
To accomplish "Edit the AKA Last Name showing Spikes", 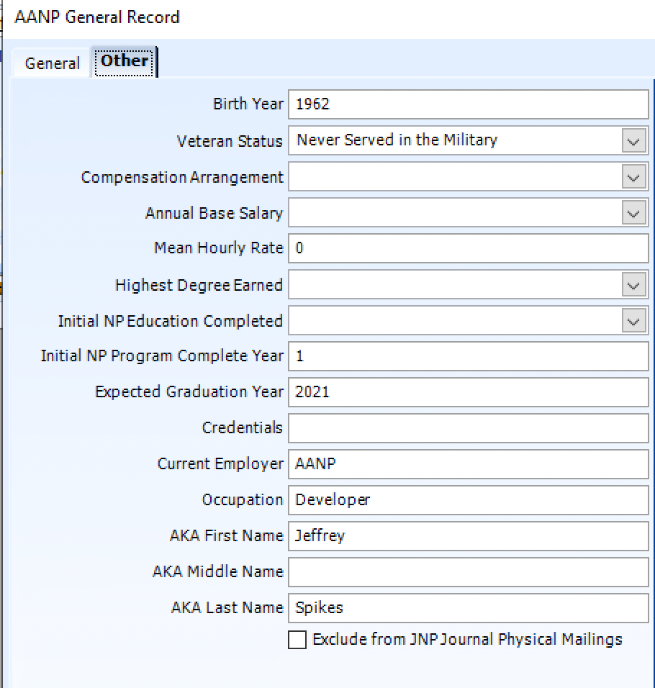I will click(468, 608).
